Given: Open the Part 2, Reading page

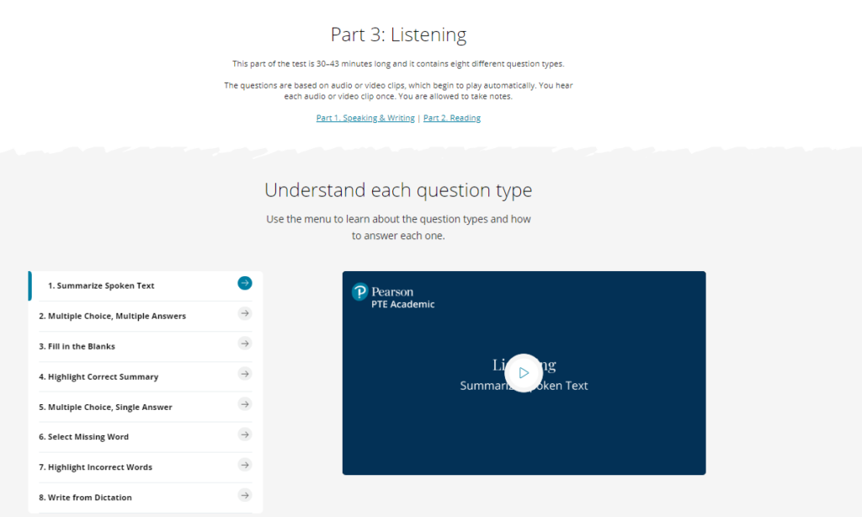Looking at the screenshot, I should tap(452, 117).
